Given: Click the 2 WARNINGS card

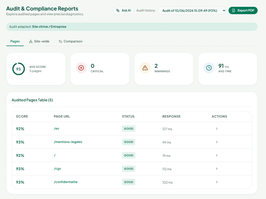Looking at the screenshot, I should pos(164,69).
